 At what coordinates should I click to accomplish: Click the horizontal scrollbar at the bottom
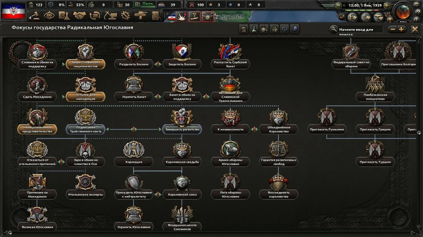[211, 233]
